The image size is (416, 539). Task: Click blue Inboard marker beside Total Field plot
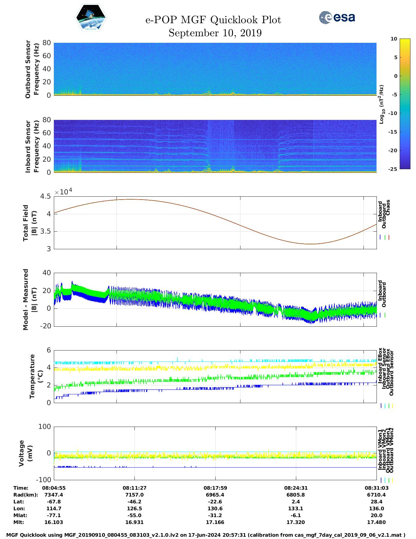[380, 237]
